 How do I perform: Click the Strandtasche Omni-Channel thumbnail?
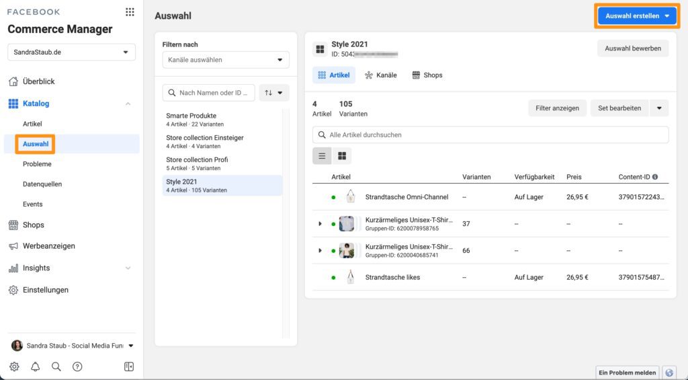tap(350, 197)
